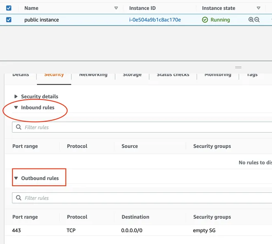272x244 pixels.
Task: Go to the Status checks tab
Action: (173, 75)
